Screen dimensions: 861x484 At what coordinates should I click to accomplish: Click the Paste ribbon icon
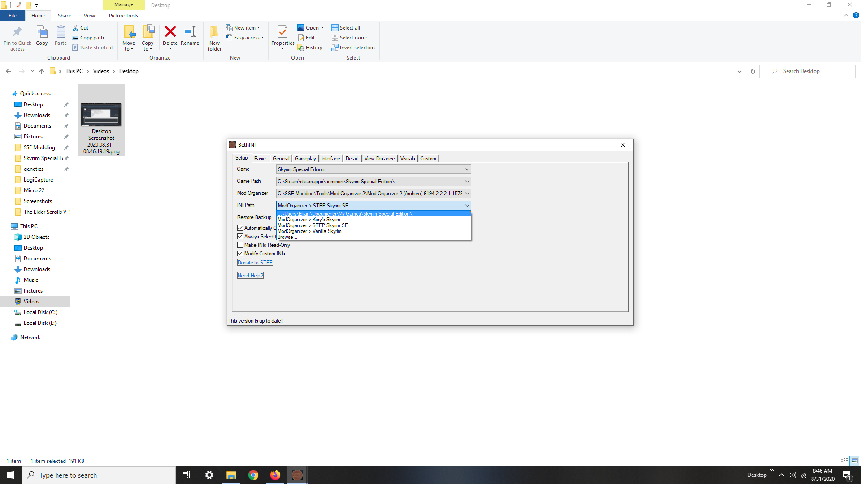click(x=61, y=32)
